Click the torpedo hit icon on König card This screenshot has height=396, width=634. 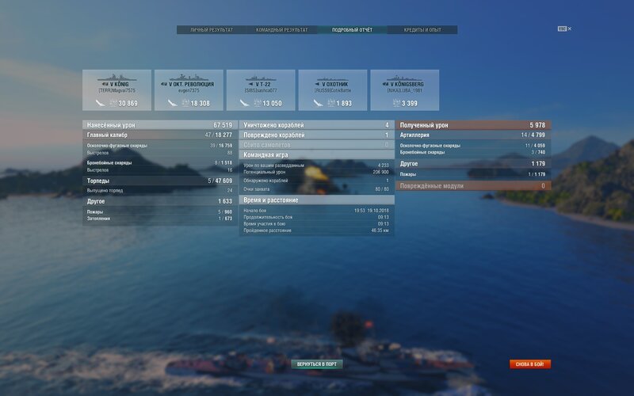tap(101, 103)
